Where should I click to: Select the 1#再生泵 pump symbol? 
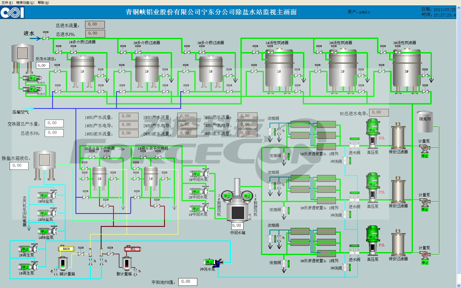28,267
